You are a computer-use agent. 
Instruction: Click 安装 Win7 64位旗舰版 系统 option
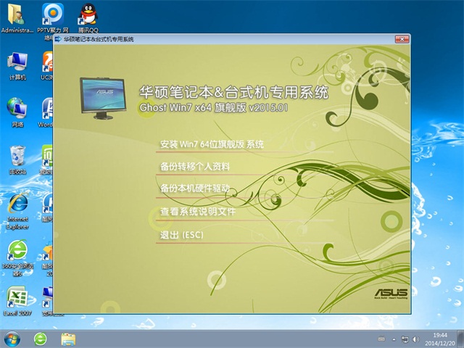pyautogui.click(x=211, y=144)
